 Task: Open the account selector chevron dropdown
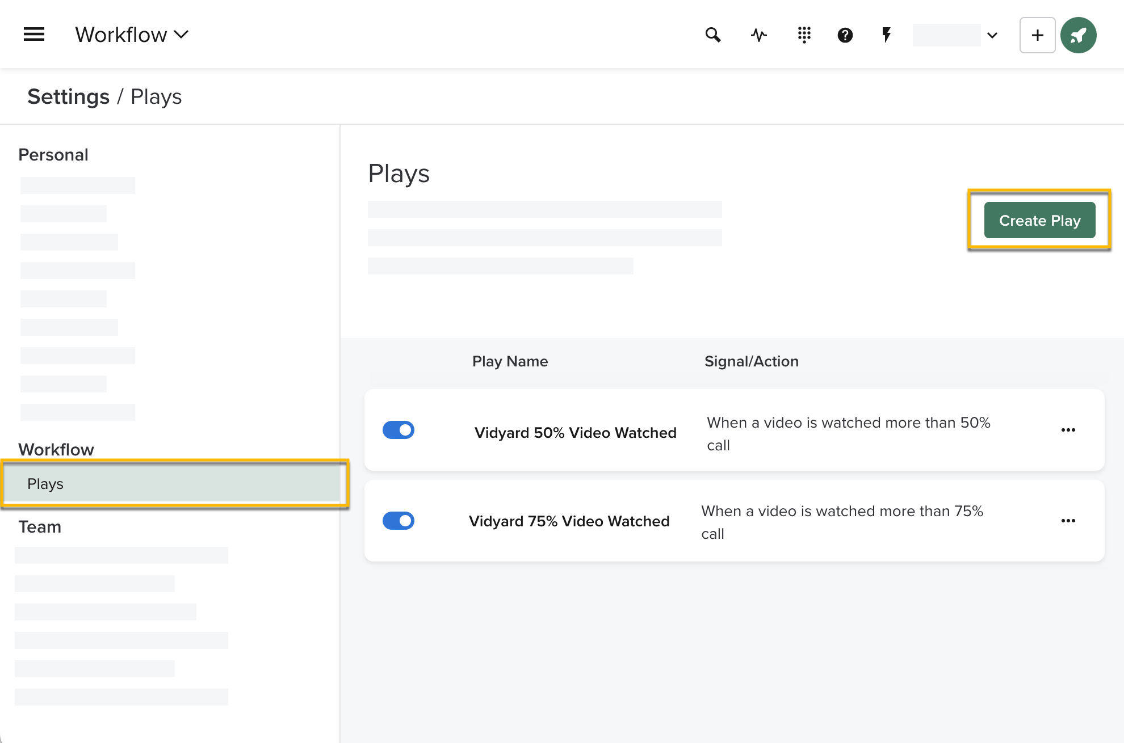(992, 35)
